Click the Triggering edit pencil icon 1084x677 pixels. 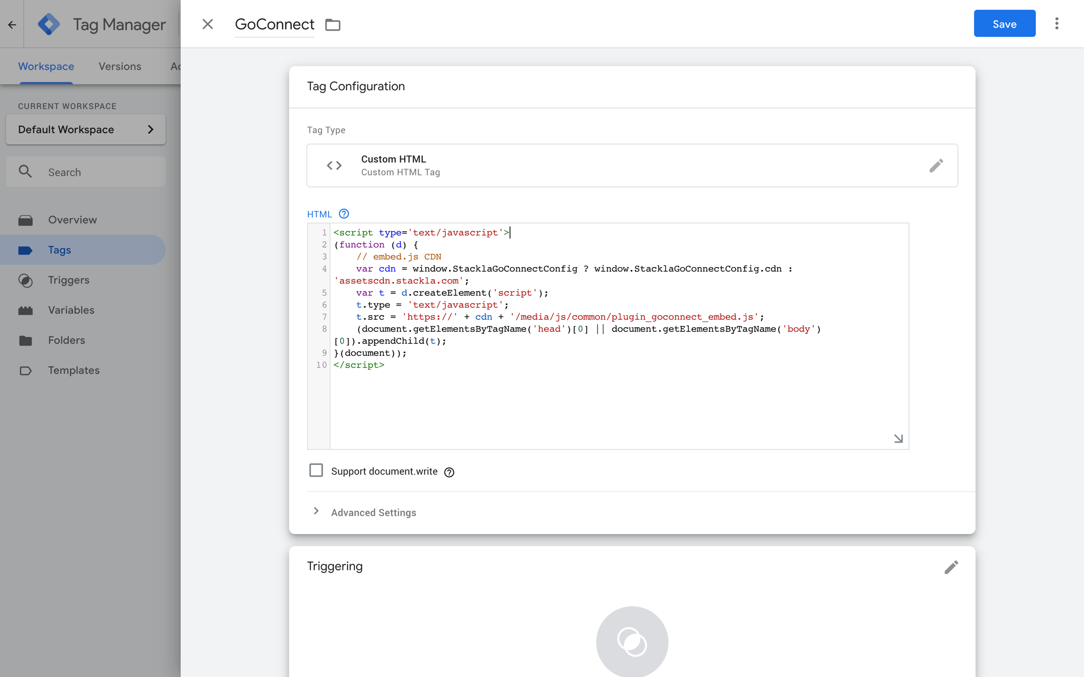pos(951,567)
